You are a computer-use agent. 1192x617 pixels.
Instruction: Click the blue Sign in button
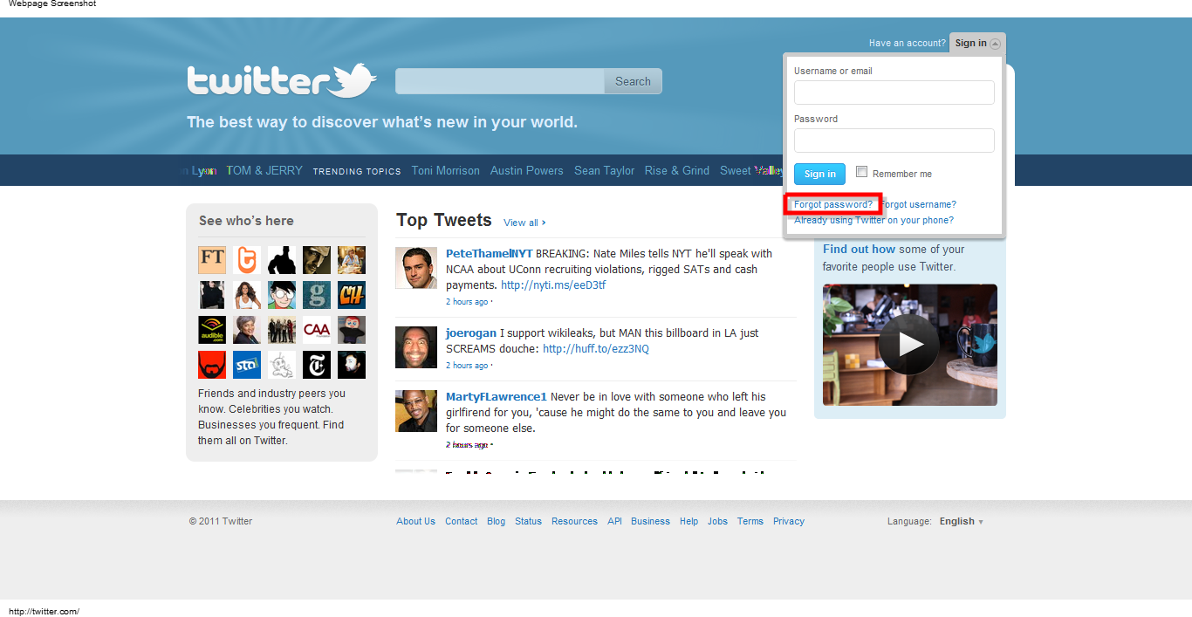819,174
